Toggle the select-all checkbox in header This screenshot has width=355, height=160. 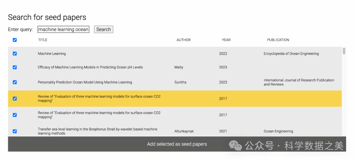pos(14,40)
